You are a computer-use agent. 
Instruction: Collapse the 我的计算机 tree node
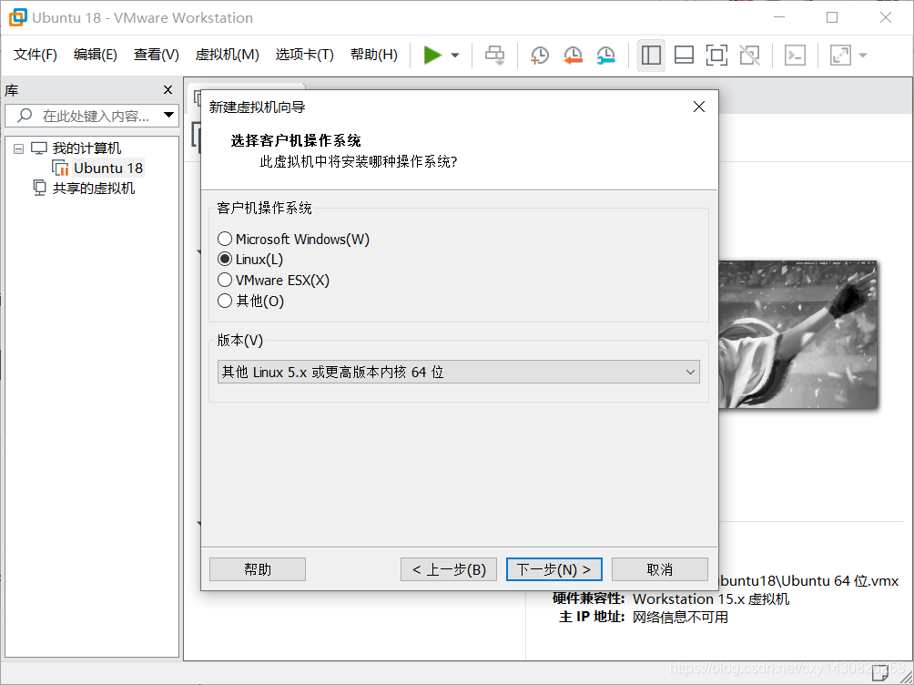point(18,148)
